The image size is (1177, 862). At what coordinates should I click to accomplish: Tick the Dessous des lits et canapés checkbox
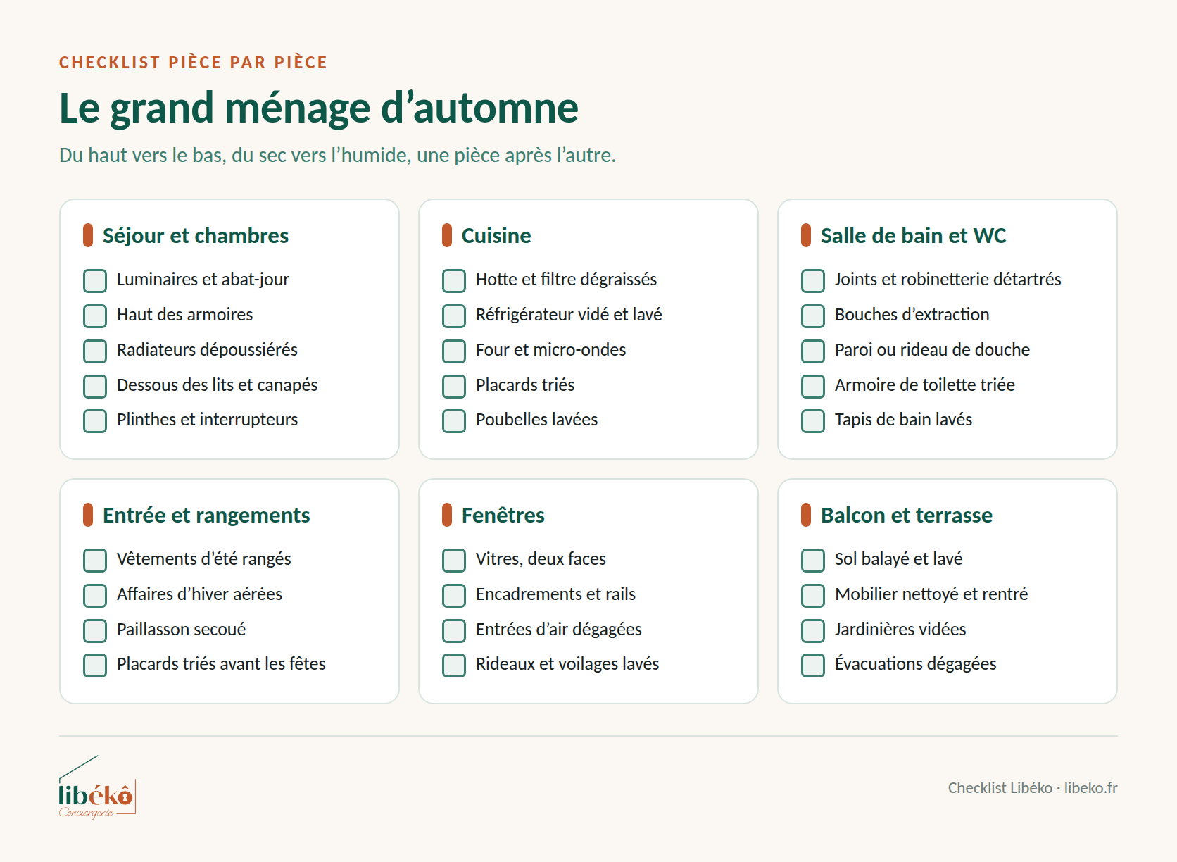pos(95,386)
